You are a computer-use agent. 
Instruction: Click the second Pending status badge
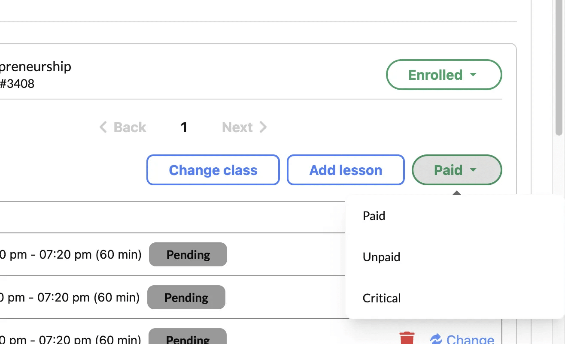186,297
